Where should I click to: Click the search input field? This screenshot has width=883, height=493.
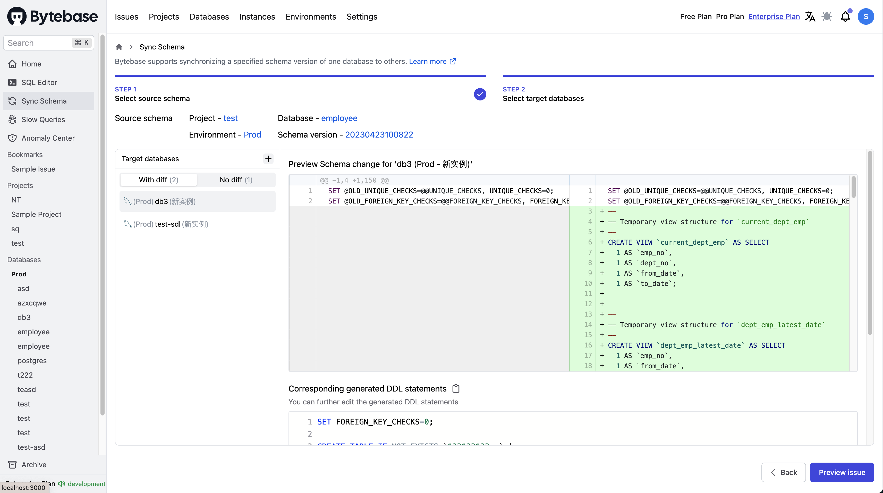(x=48, y=42)
